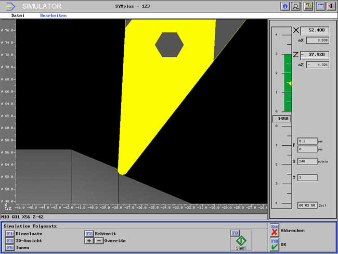
Task: Open the Datei menu
Action: point(18,16)
